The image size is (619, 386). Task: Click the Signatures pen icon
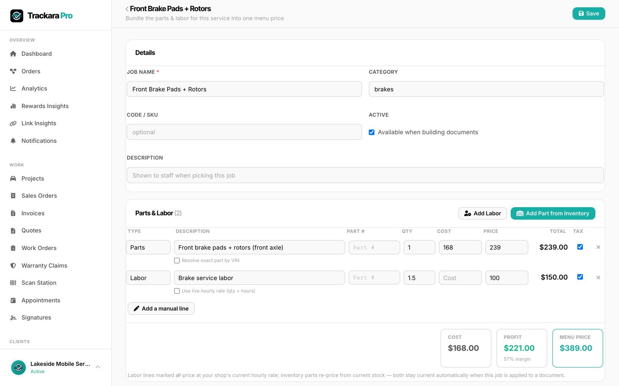pos(13,318)
